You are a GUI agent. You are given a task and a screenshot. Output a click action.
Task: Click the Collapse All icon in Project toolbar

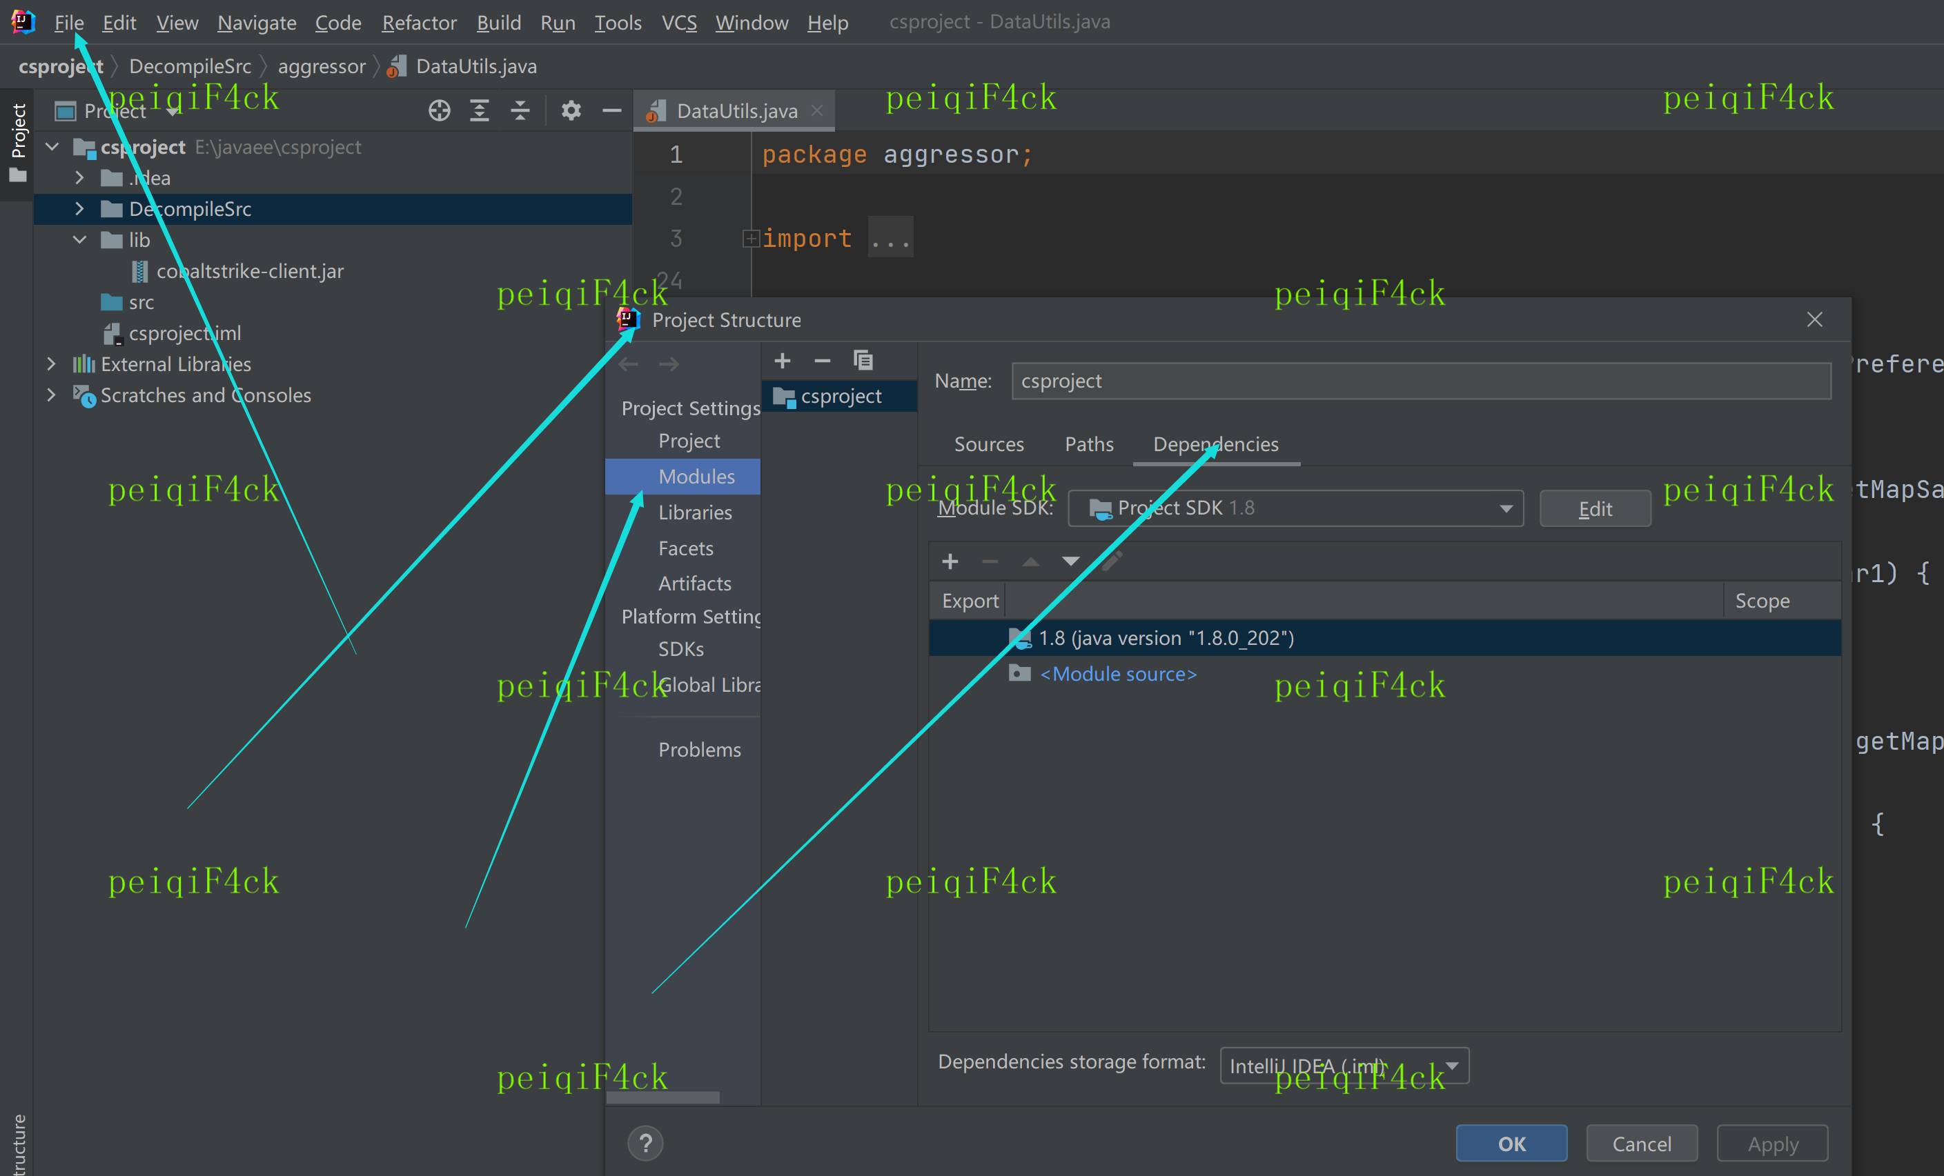(x=520, y=111)
